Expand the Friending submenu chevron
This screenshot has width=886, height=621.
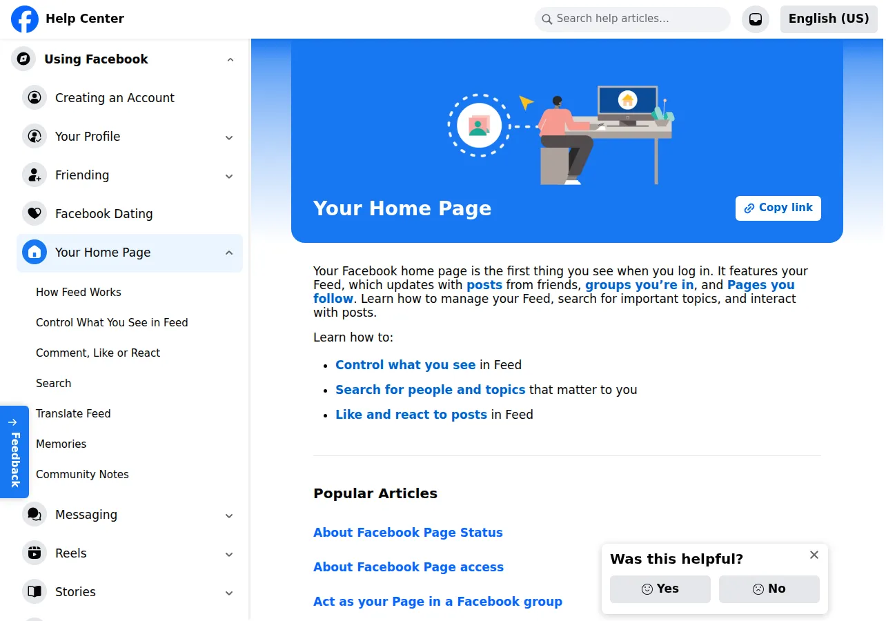click(229, 176)
